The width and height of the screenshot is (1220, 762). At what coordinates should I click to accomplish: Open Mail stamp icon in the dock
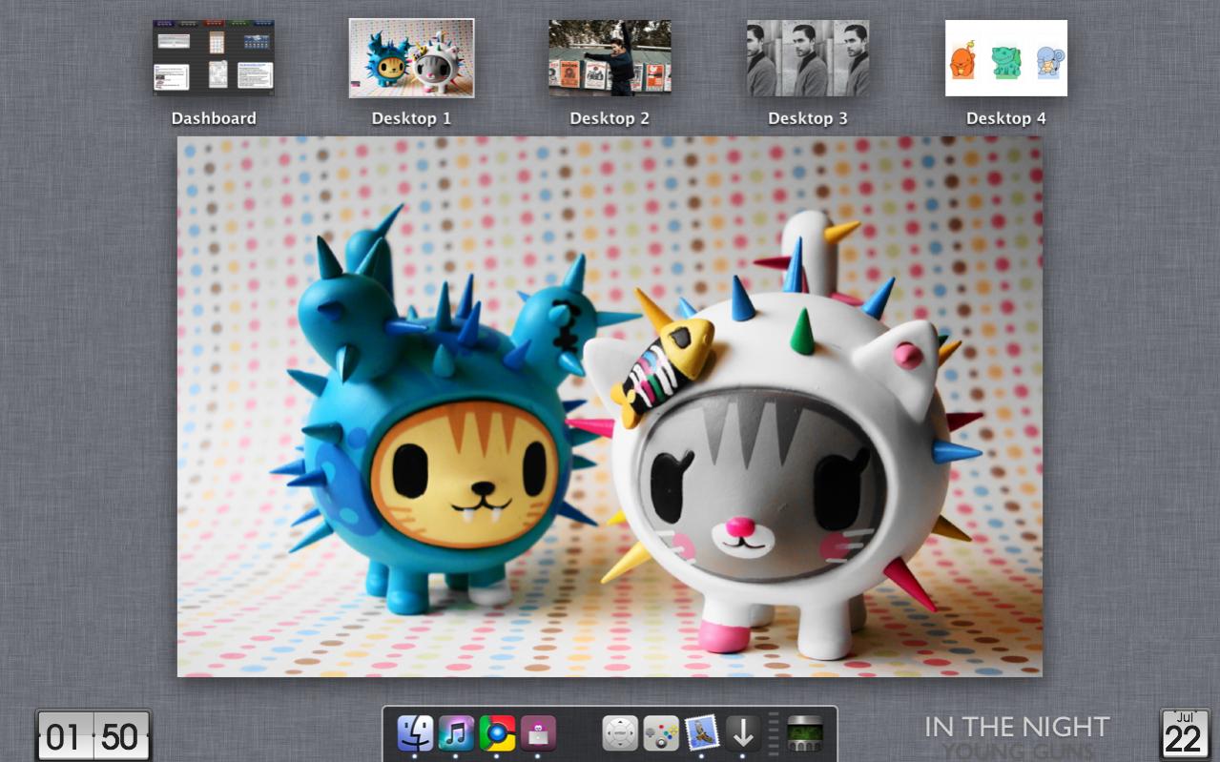click(702, 733)
